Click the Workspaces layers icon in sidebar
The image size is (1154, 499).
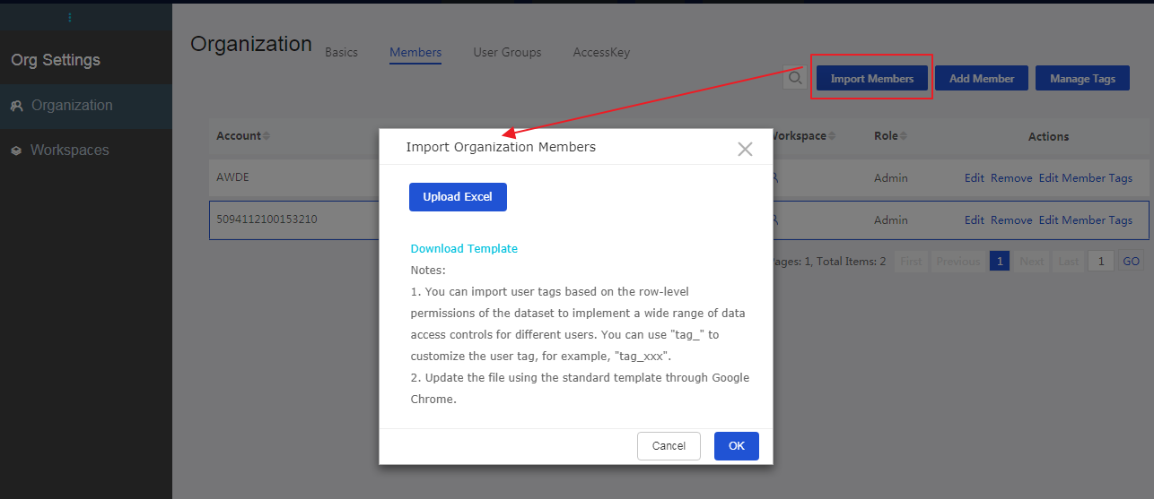pos(16,151)
